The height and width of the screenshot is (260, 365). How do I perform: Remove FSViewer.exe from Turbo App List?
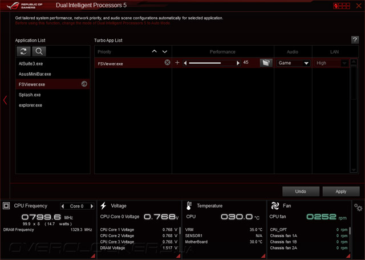167,62
